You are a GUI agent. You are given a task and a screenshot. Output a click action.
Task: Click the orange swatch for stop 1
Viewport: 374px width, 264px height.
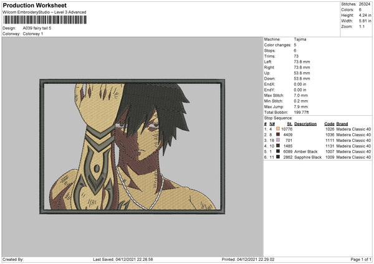(x=278, y=129)
